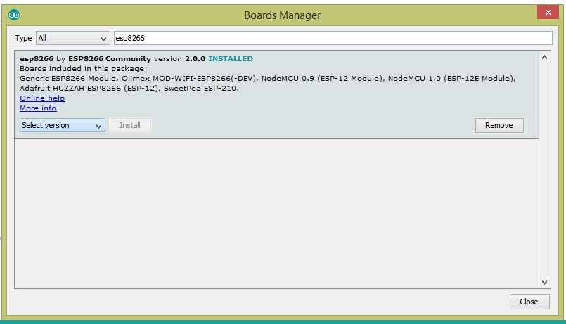Image resolution: width=566 pixels, height=324 pixels.
Task: Click the Type label
Action: pyautogui.click(x=23, y=38)
